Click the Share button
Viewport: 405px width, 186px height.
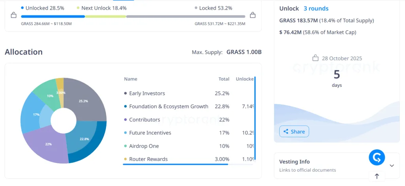tap(294, 132)
